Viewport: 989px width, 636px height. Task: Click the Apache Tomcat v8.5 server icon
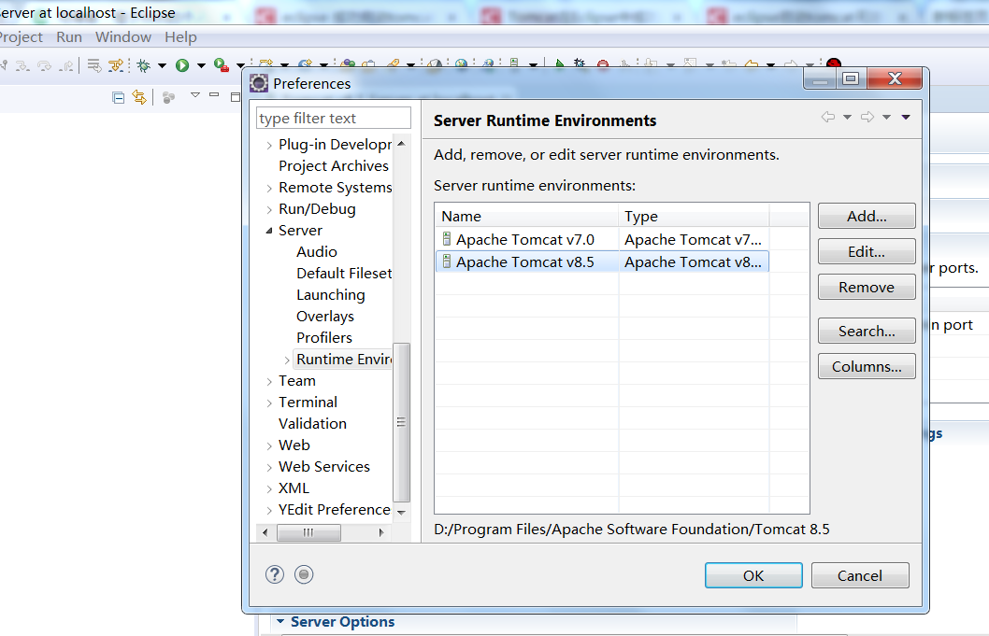pos(447,261)
